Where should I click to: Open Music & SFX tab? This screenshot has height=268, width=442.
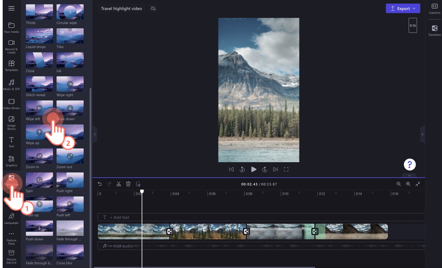(11, 85)
